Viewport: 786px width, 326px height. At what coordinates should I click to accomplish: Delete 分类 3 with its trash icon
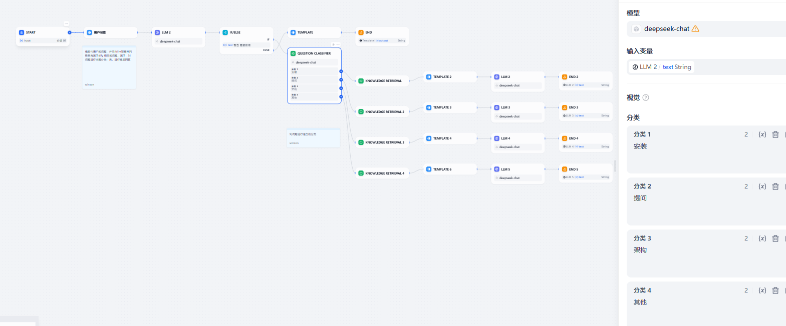point(775,238)
